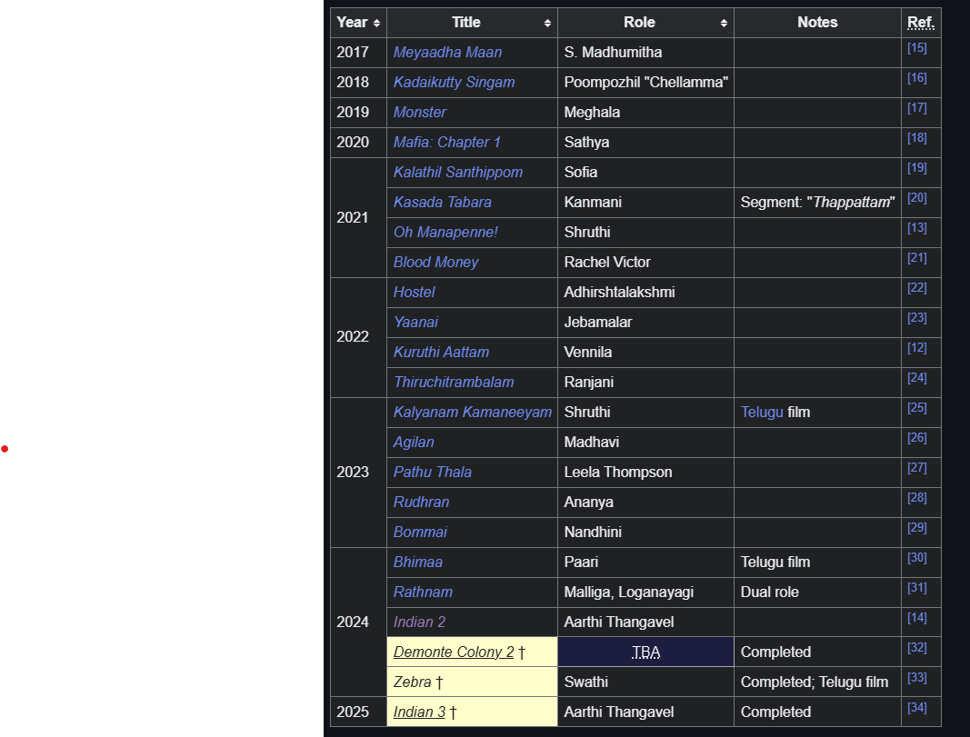970x737 pixels.
Task: Click the Ref. column header abbreviation
Action: (x=920, y=23)
